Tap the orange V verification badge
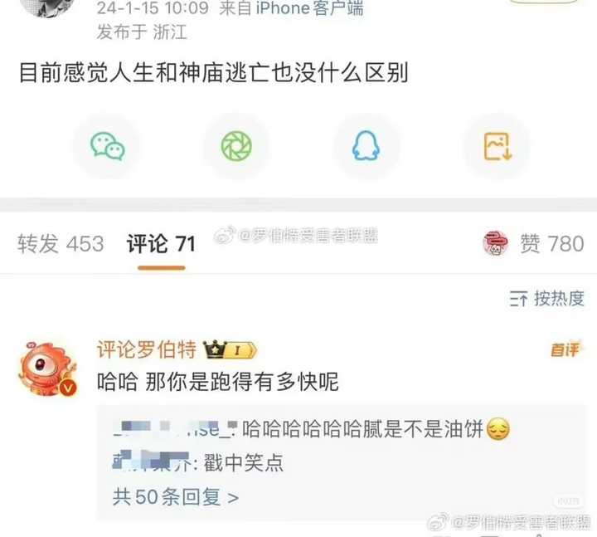Image resolution: width=597 pixels, height=537 pixels. (x=68, y=388)
